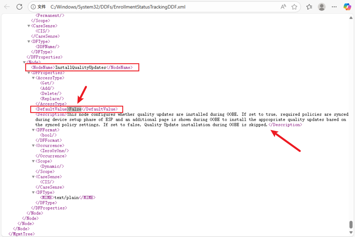355x237 pixels.
Task: Click the text/plain MIME value
Action: point(67,198)
